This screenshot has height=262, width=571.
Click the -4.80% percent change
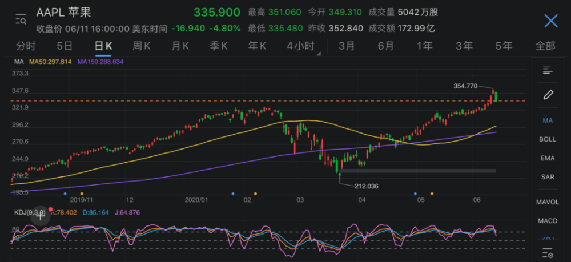224,29
